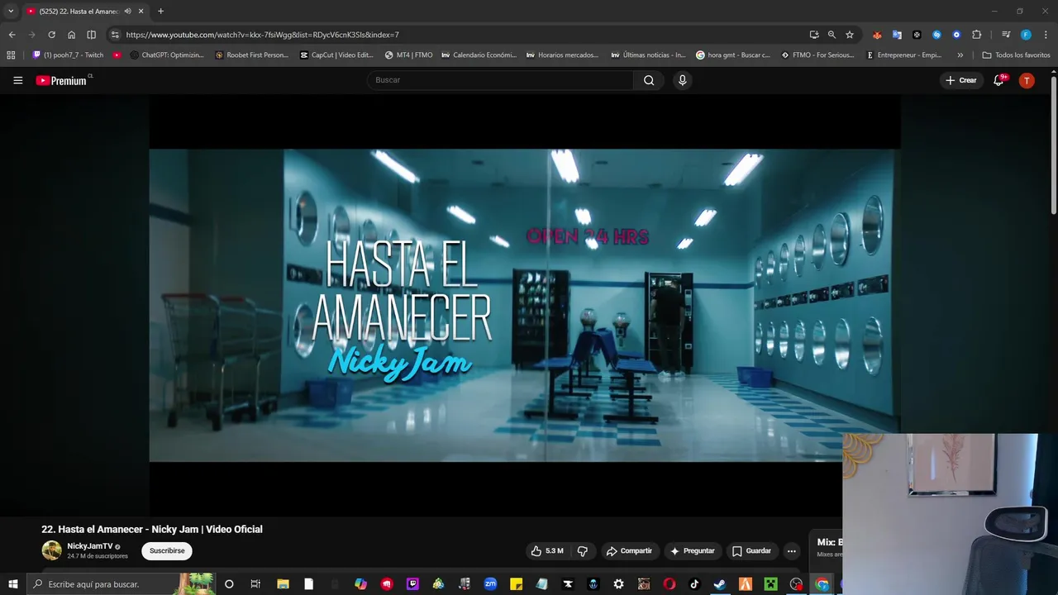
Task: Open the Entrepreneur bookmark
Action: 904,55
